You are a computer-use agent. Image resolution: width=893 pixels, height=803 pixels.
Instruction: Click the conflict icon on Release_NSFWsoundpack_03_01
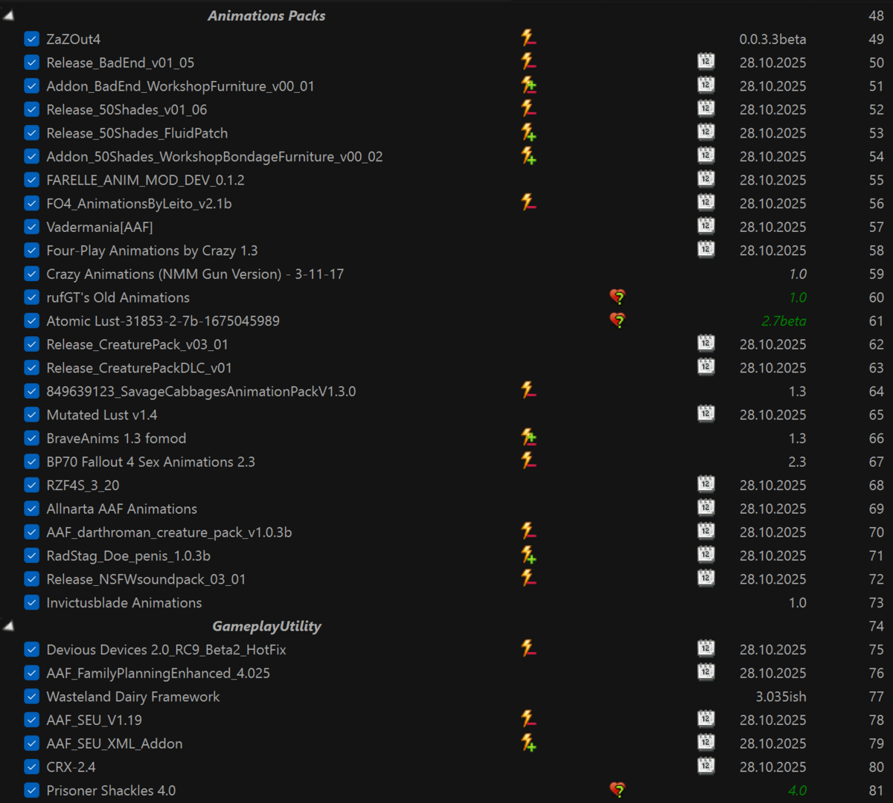[528, 578]
